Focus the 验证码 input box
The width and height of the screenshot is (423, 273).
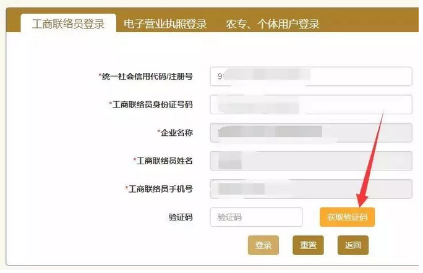(256, 217)
